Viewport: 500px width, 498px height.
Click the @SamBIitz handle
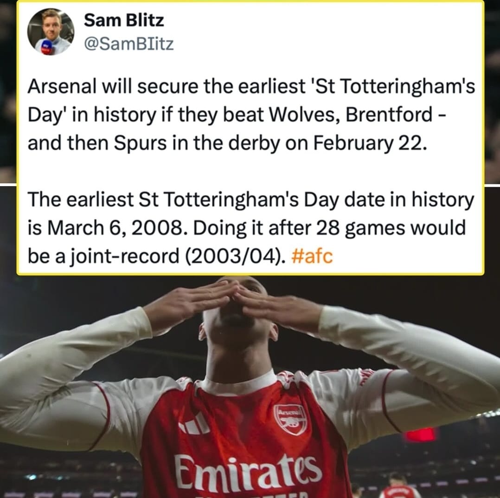tap(128, 44)
